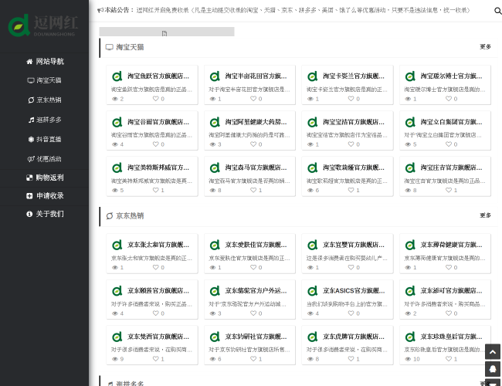Viewport: 502px width, 386px height.
Task: Click 更多 link in 京东热销 section
Action: click(485, 215)
